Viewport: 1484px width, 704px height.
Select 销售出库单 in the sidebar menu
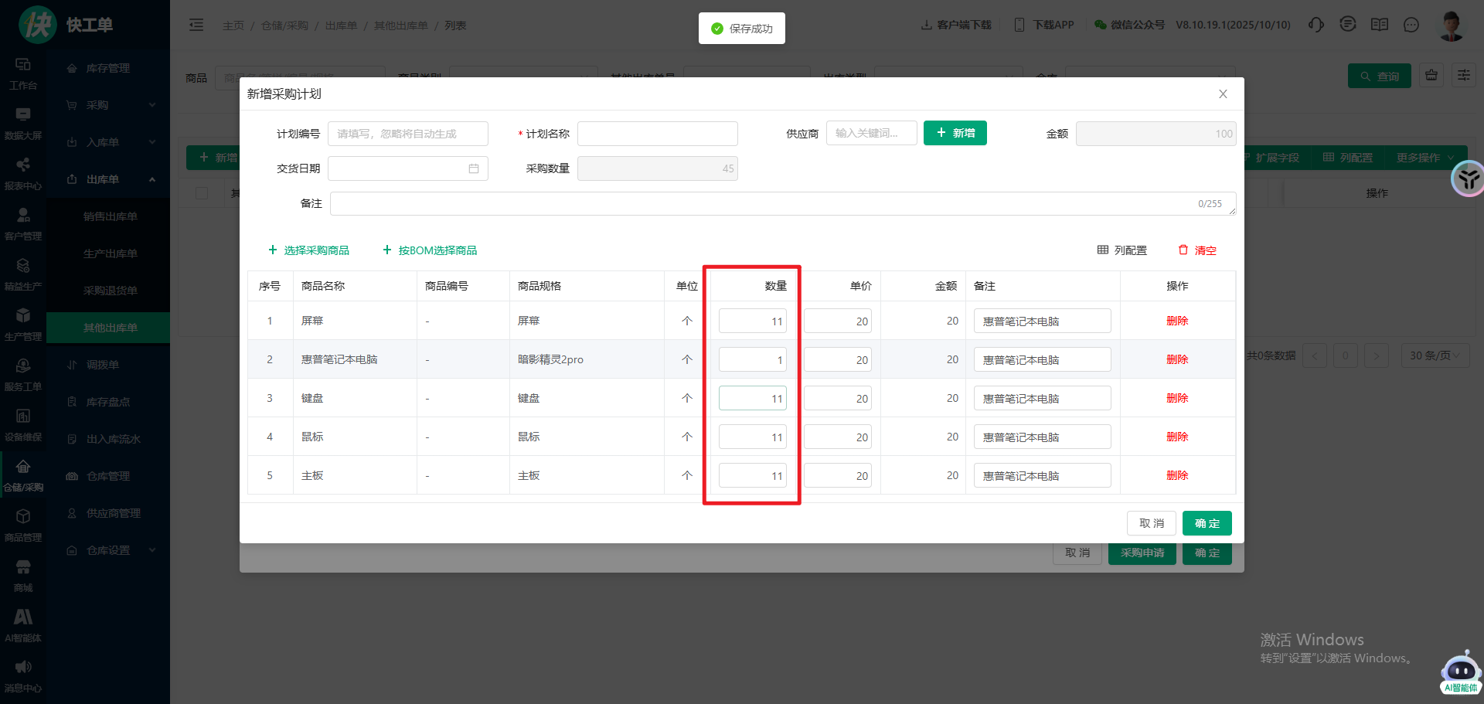click(110, 216)
